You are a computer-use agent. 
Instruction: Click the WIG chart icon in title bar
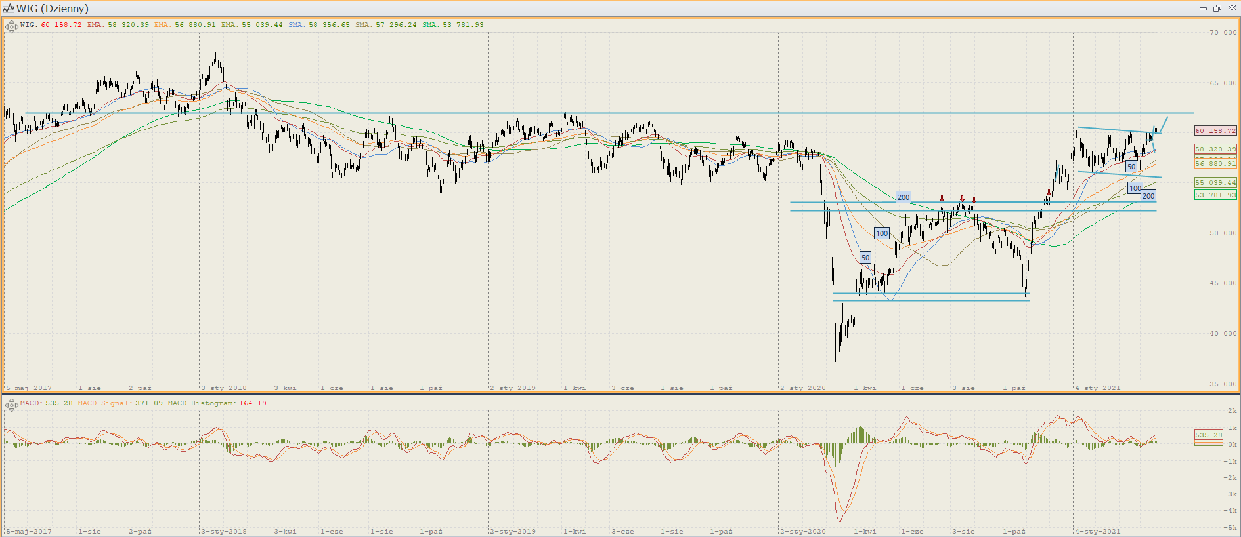click(x=9, y=9)
